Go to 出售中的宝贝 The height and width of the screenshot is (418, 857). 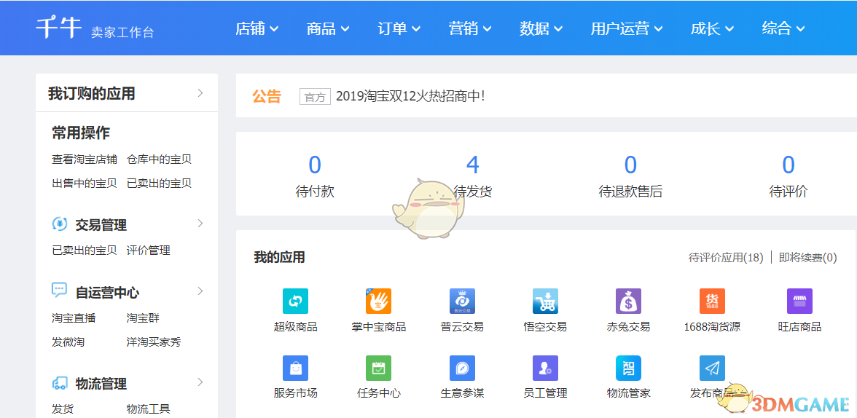pyautogui.click(x=85, y=183)
